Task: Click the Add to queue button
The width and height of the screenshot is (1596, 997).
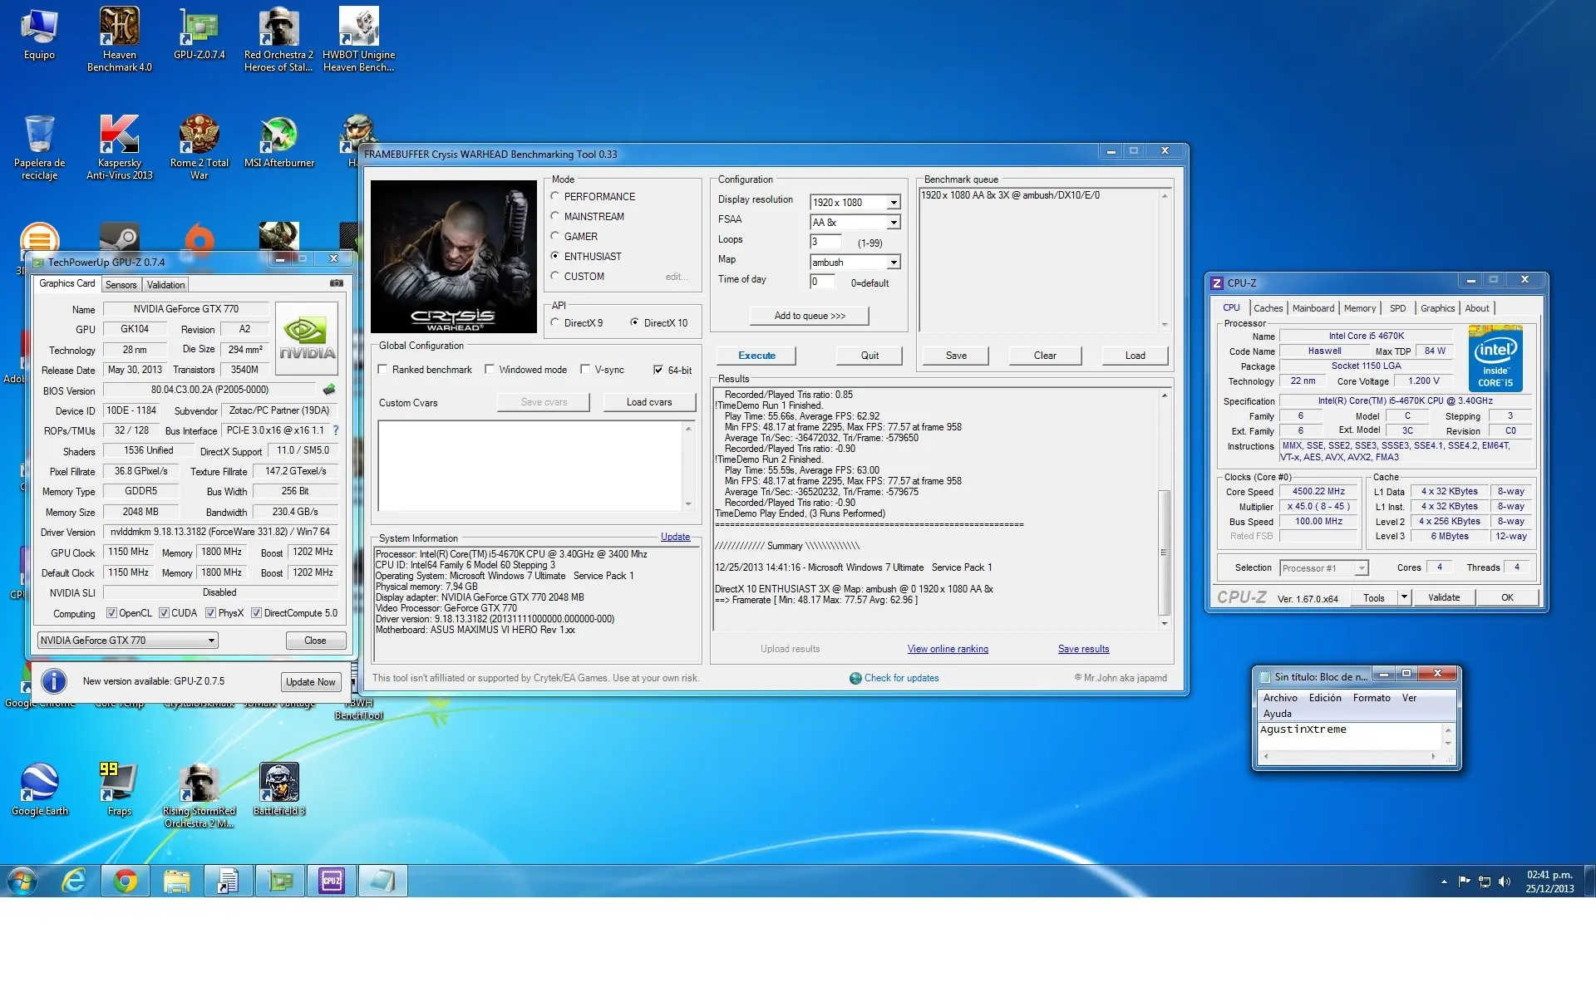Action: click(810, 316)
